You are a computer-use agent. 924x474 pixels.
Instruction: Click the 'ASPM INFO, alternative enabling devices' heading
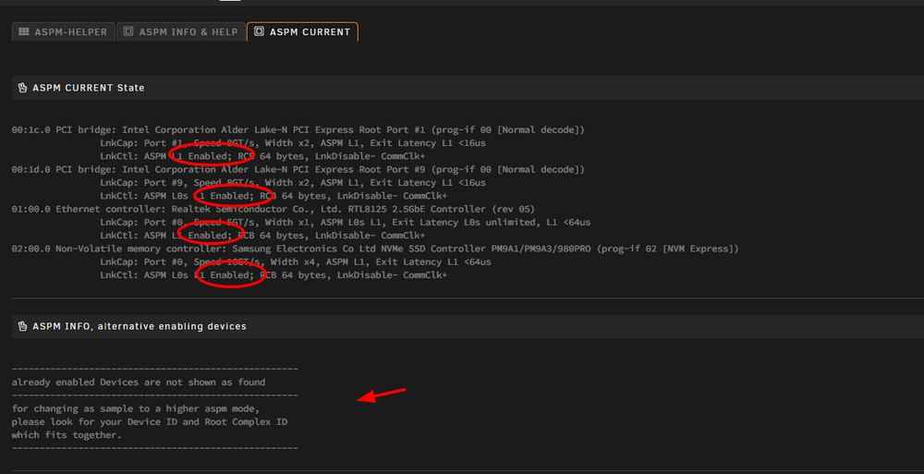tap(140, 326)
